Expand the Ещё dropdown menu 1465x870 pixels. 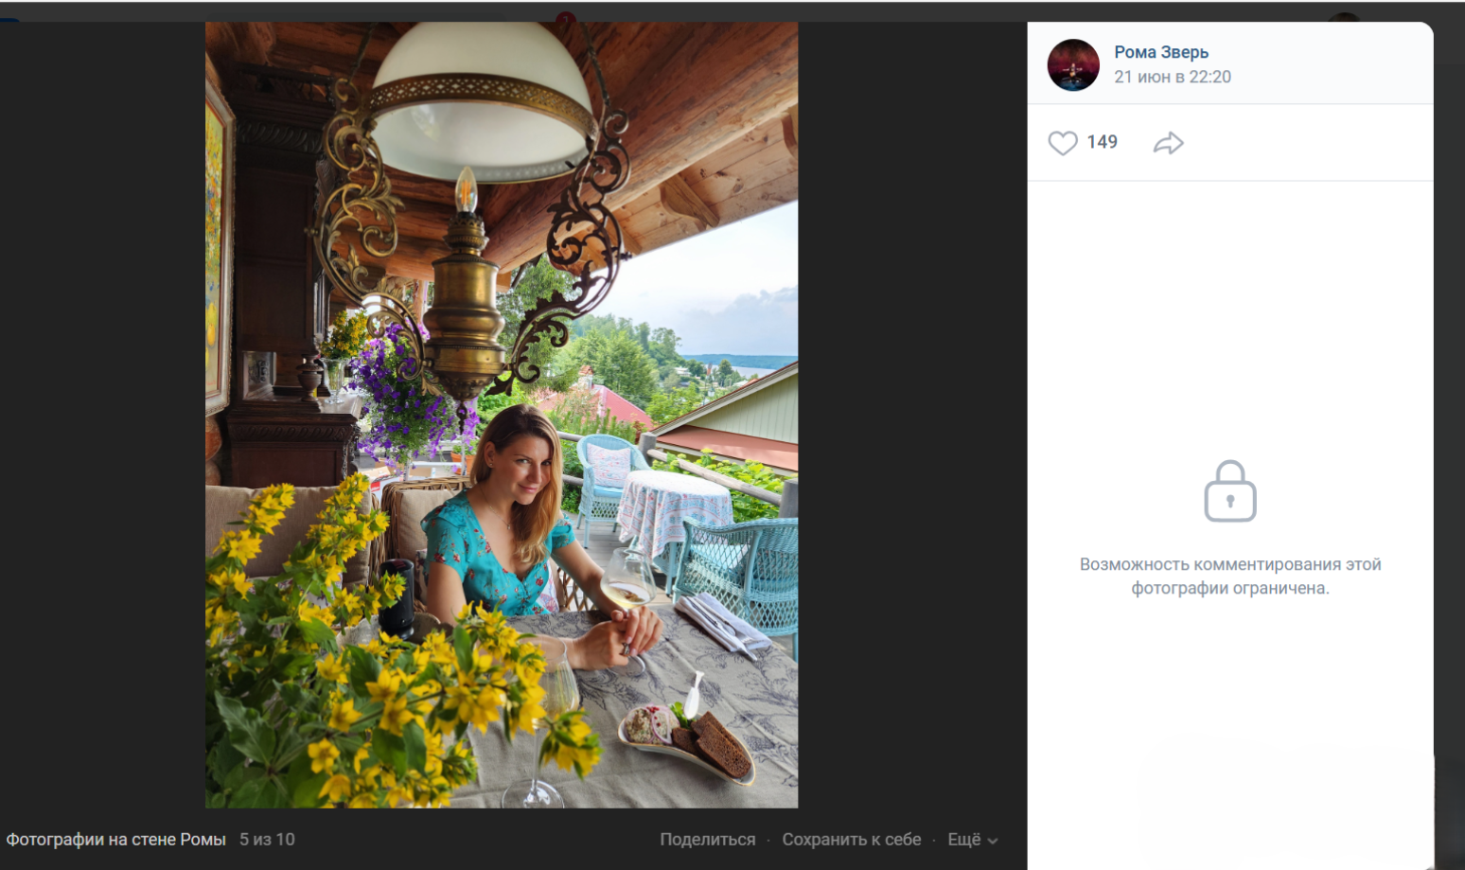click(964, 840)
